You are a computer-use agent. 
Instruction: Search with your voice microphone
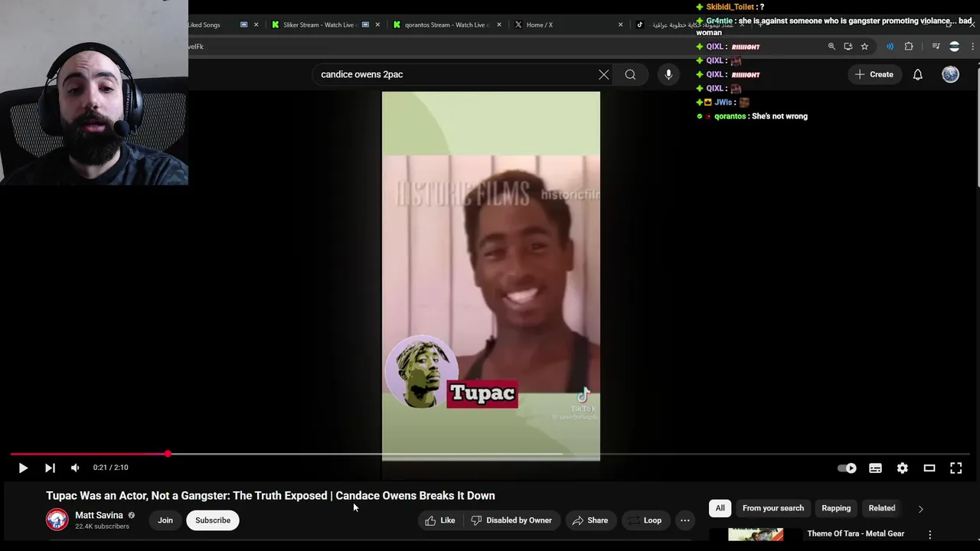[x=668, y=74]
